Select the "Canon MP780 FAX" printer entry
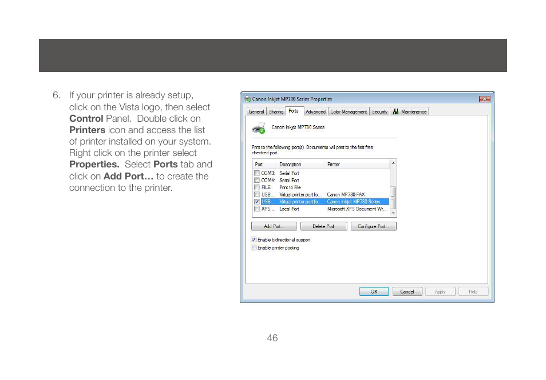The height and width of the screenshot is (380, 546). [x=346, y=195]
